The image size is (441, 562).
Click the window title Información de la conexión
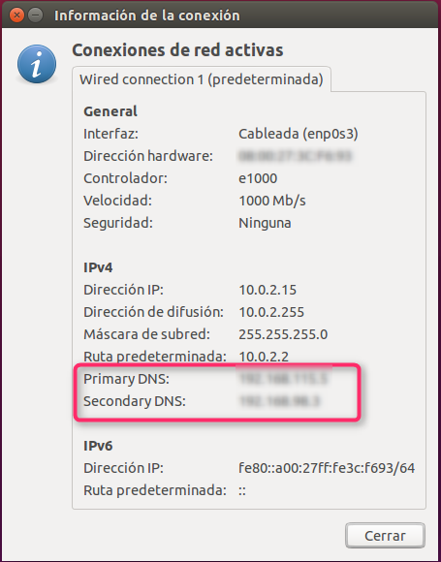coord(147,16)
